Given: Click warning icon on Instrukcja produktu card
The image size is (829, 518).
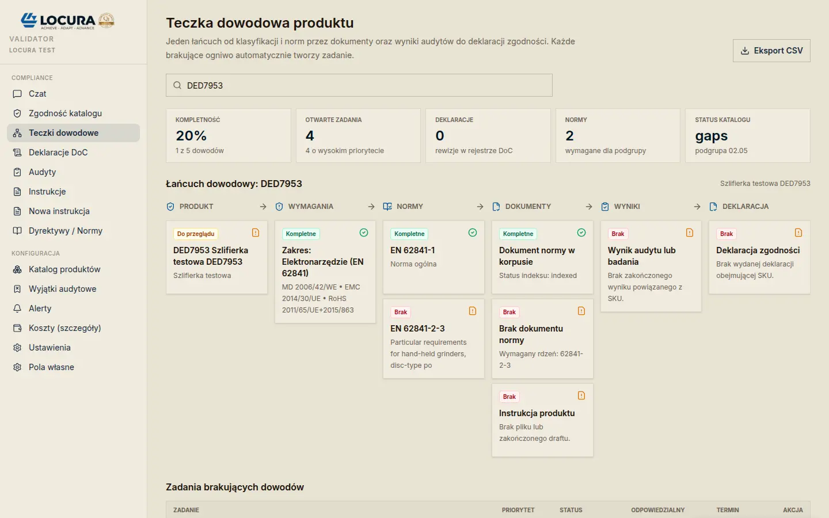Looking at the screenshot, I should [581, 395].
